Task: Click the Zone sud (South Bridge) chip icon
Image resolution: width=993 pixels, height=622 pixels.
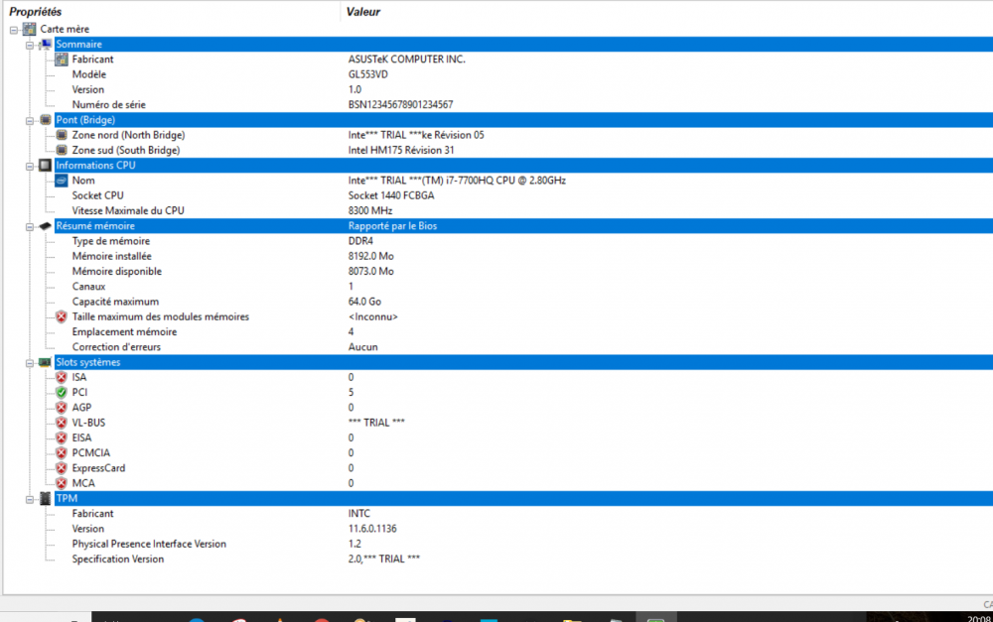Action: pos(62,150)
